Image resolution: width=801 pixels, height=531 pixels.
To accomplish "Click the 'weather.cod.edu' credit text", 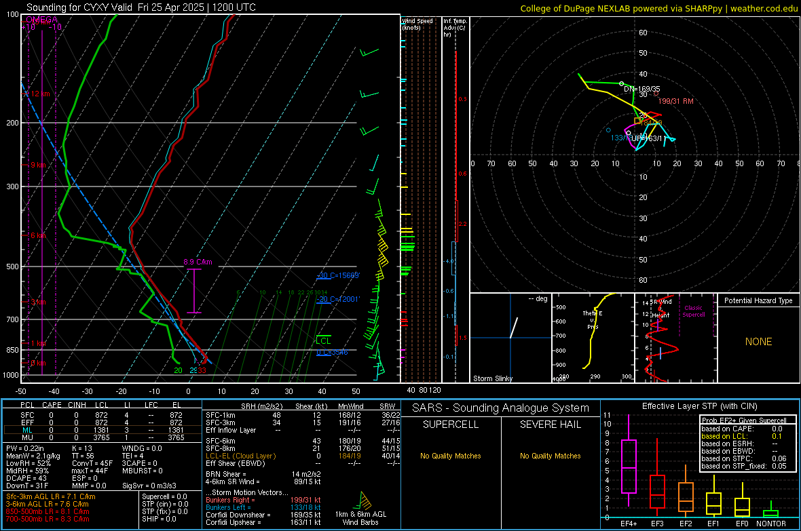I will point(764,8).
